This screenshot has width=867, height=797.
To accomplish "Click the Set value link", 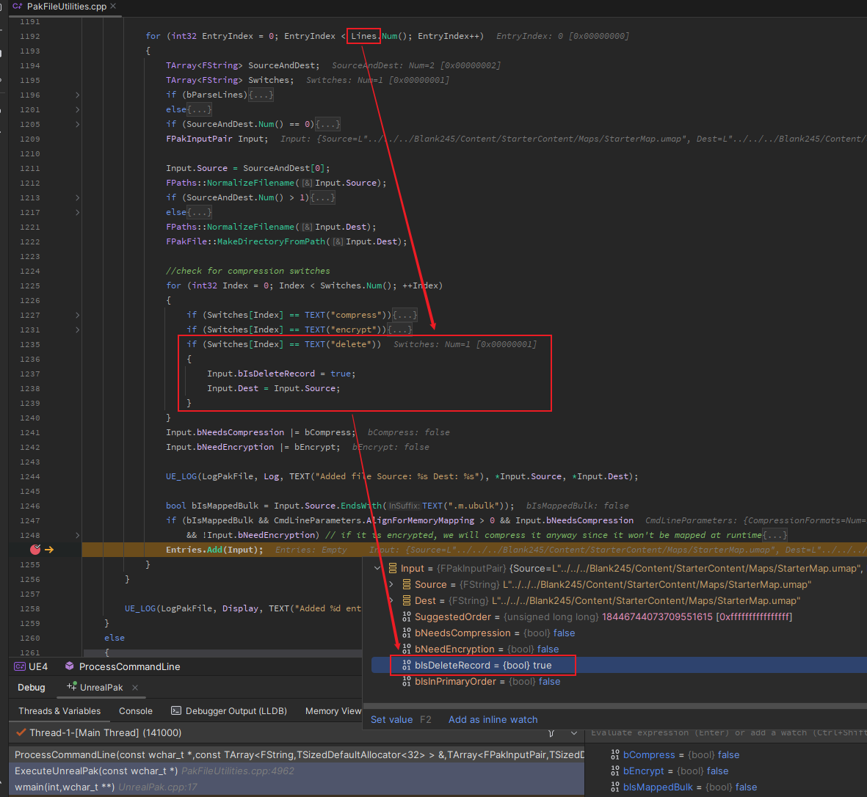I will [x=391, y=720].
